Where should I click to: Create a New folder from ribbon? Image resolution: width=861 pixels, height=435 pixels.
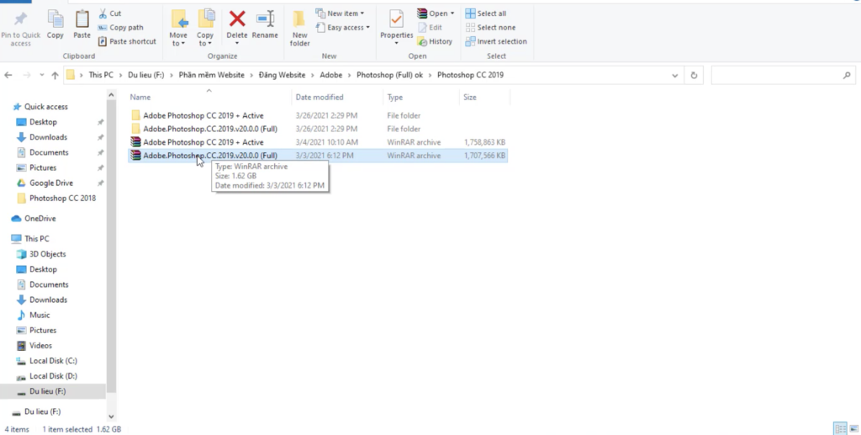point(300,28)
